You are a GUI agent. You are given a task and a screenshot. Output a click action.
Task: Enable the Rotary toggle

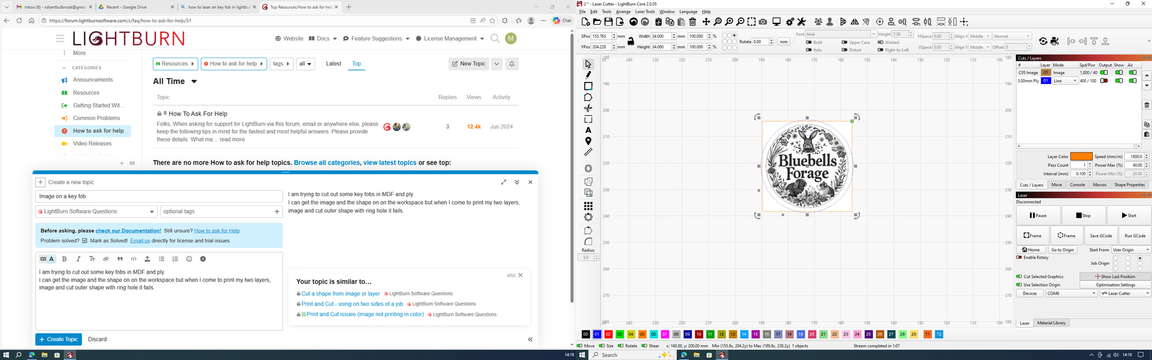[1019, 257]
